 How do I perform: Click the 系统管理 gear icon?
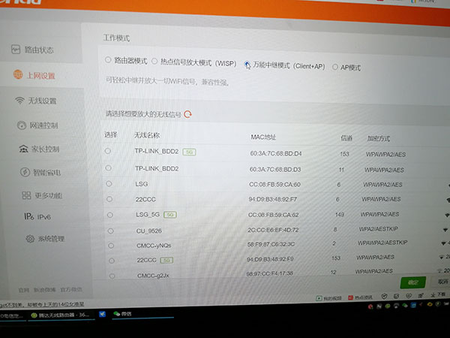point(30,239)
